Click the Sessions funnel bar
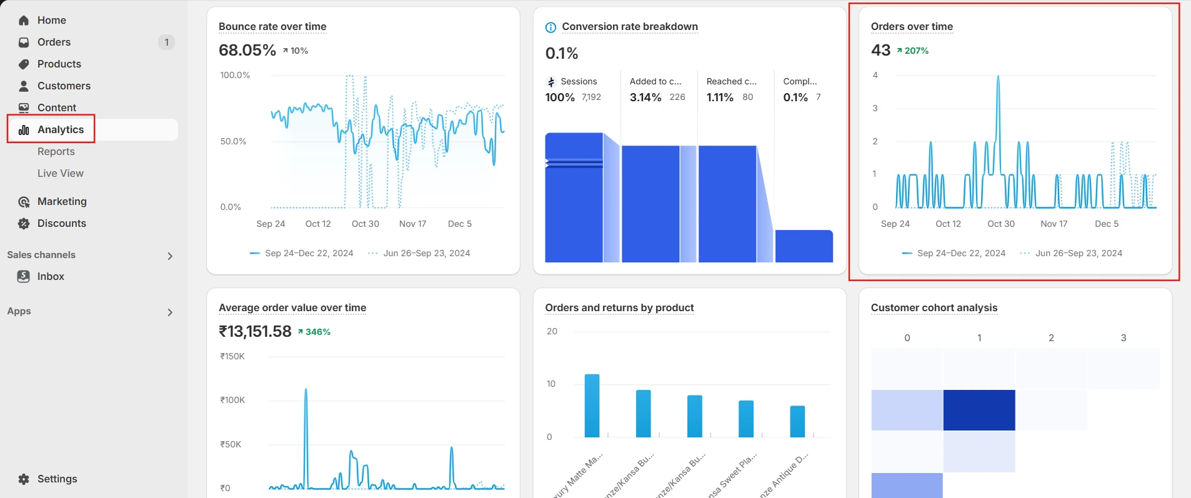1191x498 pixels. pos(574,197)
